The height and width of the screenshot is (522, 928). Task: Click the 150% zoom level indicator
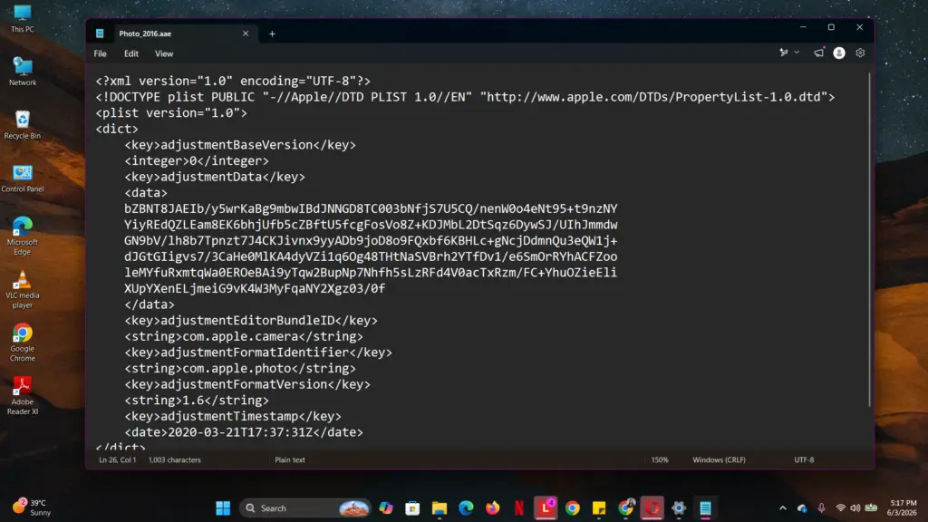(660, 459)
